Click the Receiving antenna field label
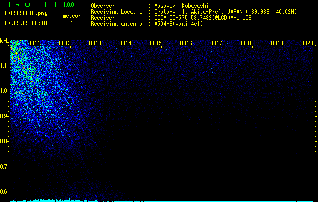318x202 pixels. [x=116, y=24]
